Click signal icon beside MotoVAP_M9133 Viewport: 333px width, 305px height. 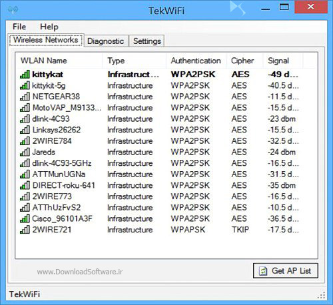(25, 108)
